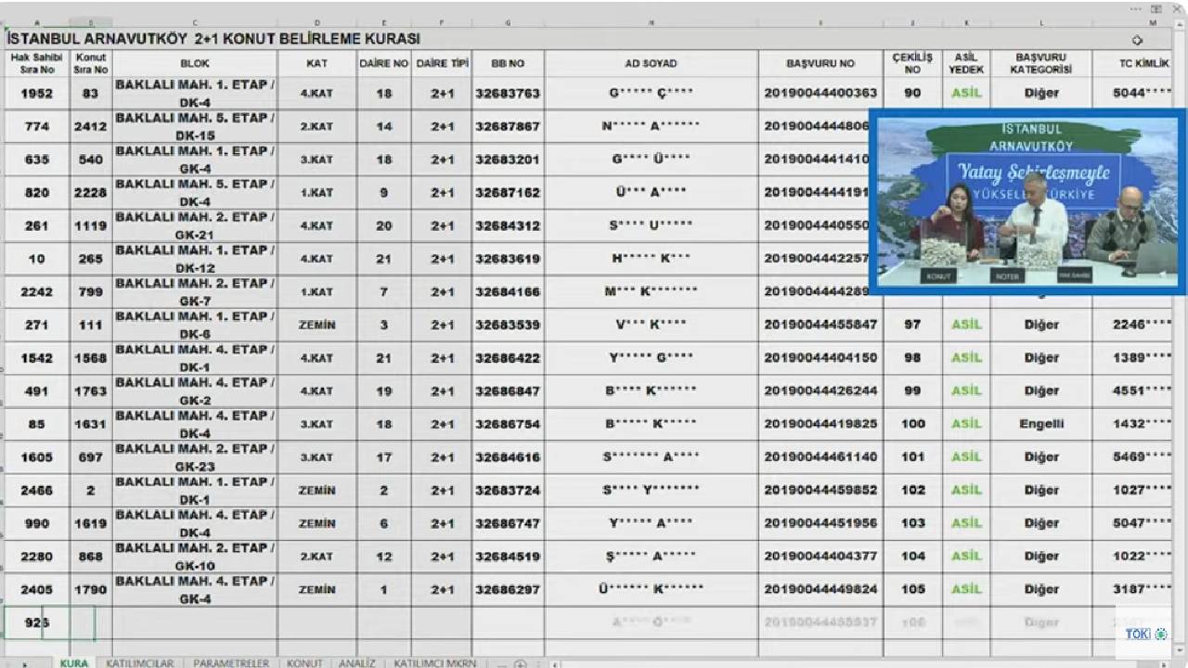Select the ZEMİN cell in the DK-6 row
Screen dimensions: 1188x668
[x=316, y=325]
